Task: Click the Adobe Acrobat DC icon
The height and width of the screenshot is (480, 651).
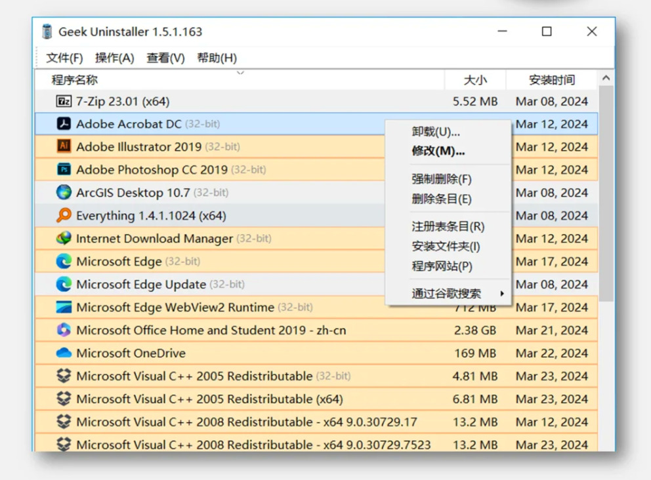Action: [x=64, y=124]
